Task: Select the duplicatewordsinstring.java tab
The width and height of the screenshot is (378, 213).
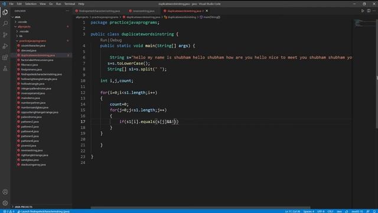Action: (184, 11)
